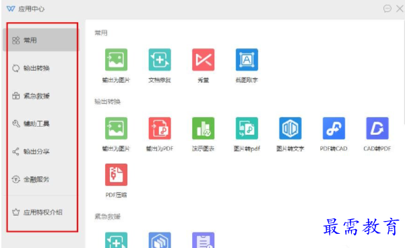Click the feedback speech-bubble icon in title bar
Screen dimensions: 405x248
pyautogui.click(x=387, y=9)
